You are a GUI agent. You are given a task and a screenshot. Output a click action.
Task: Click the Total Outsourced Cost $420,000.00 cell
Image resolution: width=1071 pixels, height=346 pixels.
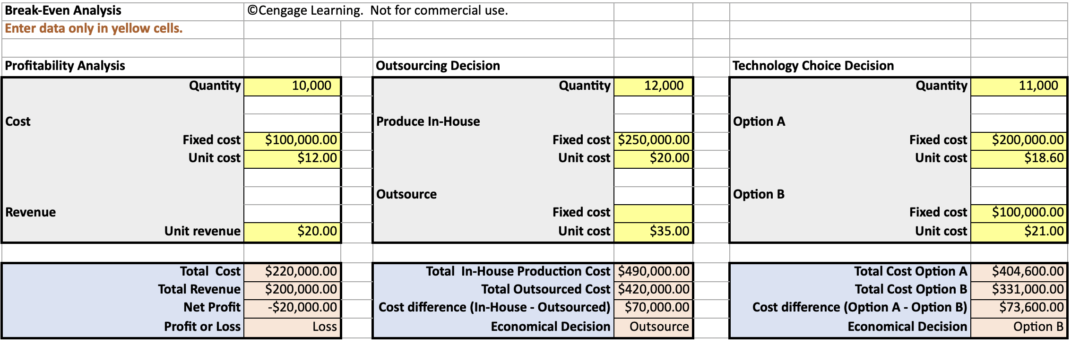click(653, 290)
